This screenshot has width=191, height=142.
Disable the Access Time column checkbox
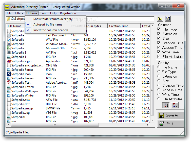[x=159, y=47]
